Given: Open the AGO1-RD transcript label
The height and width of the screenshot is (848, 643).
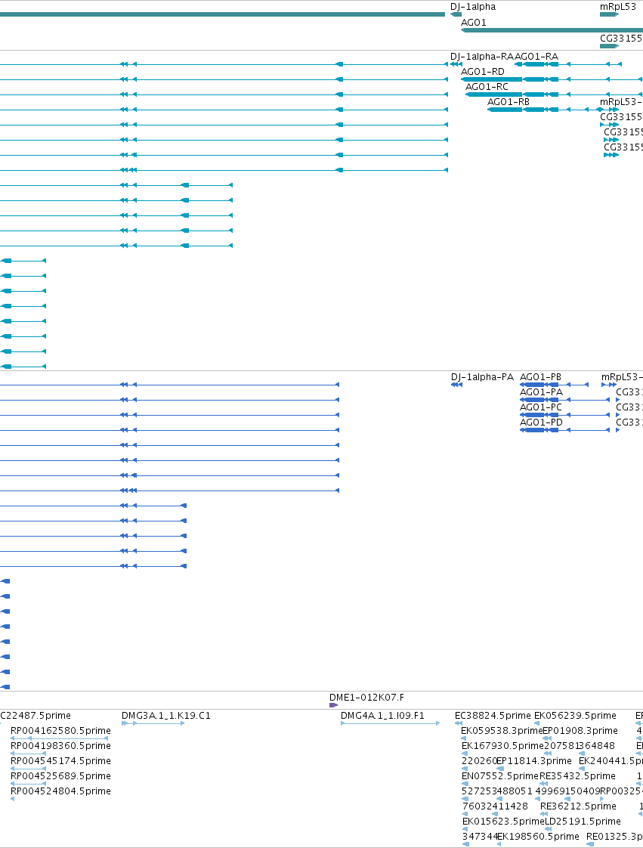Looking at the screenshot, I should click(482, 72).
